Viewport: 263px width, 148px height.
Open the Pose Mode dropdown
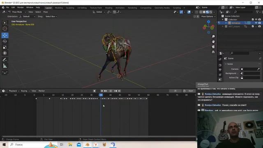pyautogui.click(x=17, y=12)
